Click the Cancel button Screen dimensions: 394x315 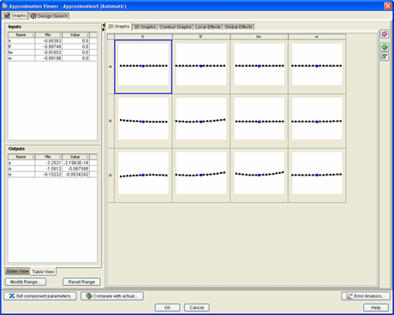tap(197, 307)
